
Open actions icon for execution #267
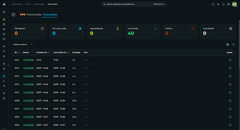click(x=230, y=109)
